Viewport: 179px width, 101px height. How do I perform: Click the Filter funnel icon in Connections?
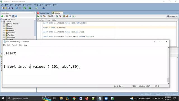click(x=10, y=16)
